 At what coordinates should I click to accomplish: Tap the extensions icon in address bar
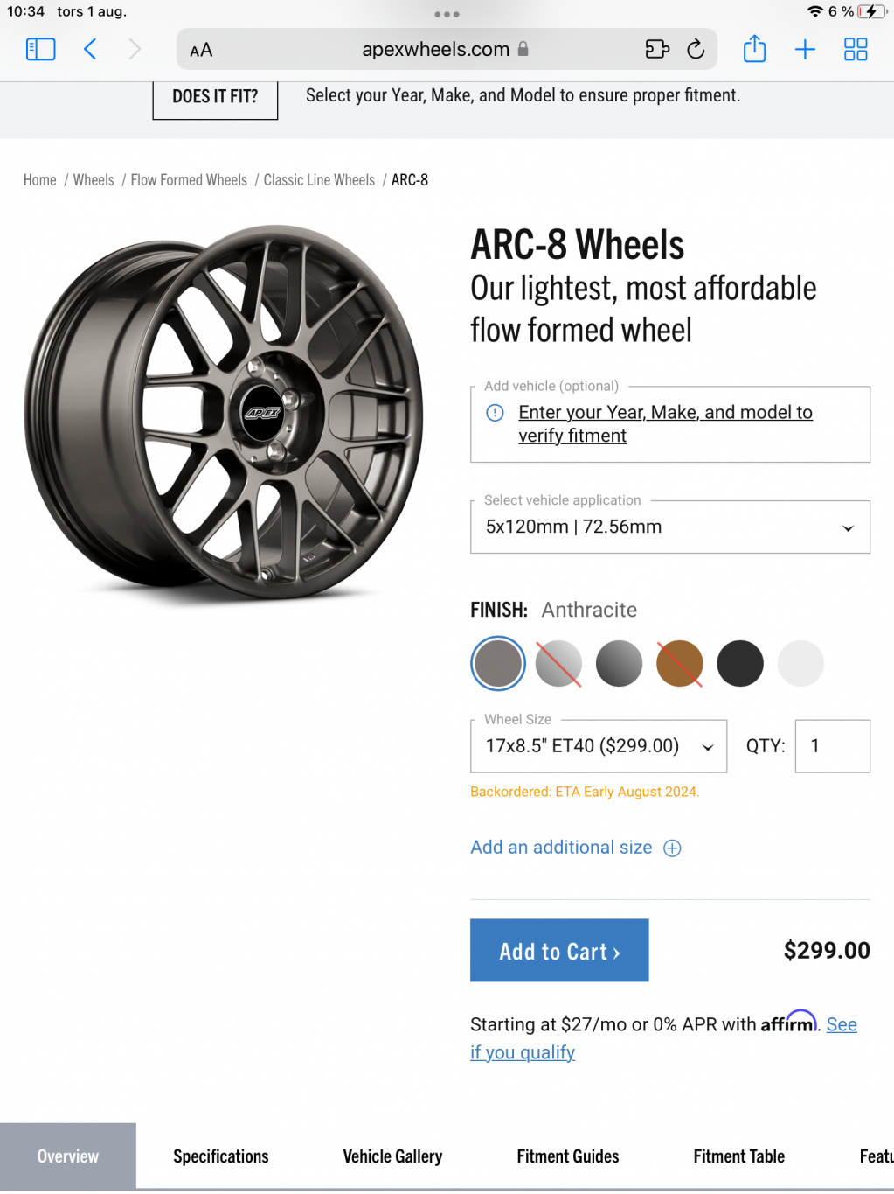tap(657, 49)
